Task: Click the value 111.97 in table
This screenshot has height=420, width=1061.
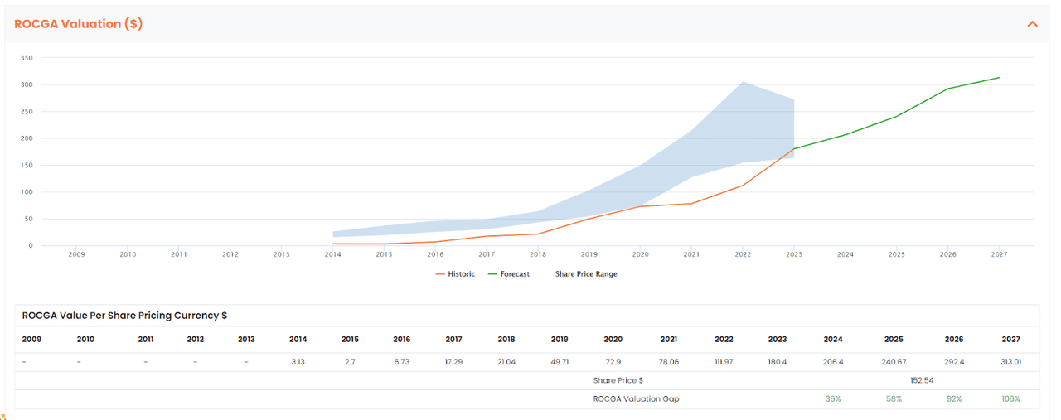Action: [x=724, y=362]
